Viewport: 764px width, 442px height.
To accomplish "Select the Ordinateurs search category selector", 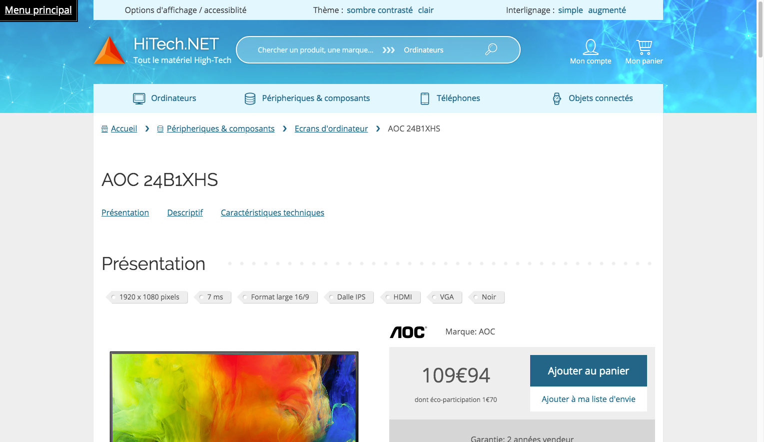I will (x=424, y=50).
